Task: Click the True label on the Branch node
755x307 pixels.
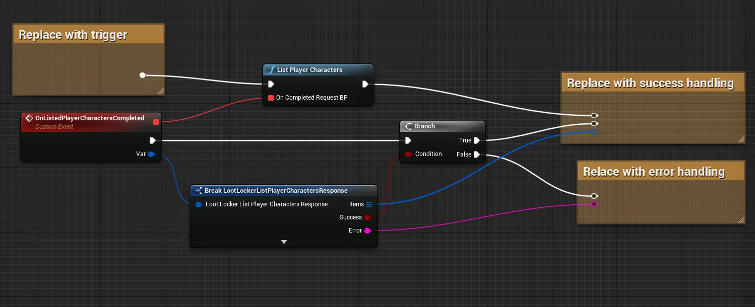Action: (x=465, y=140)
